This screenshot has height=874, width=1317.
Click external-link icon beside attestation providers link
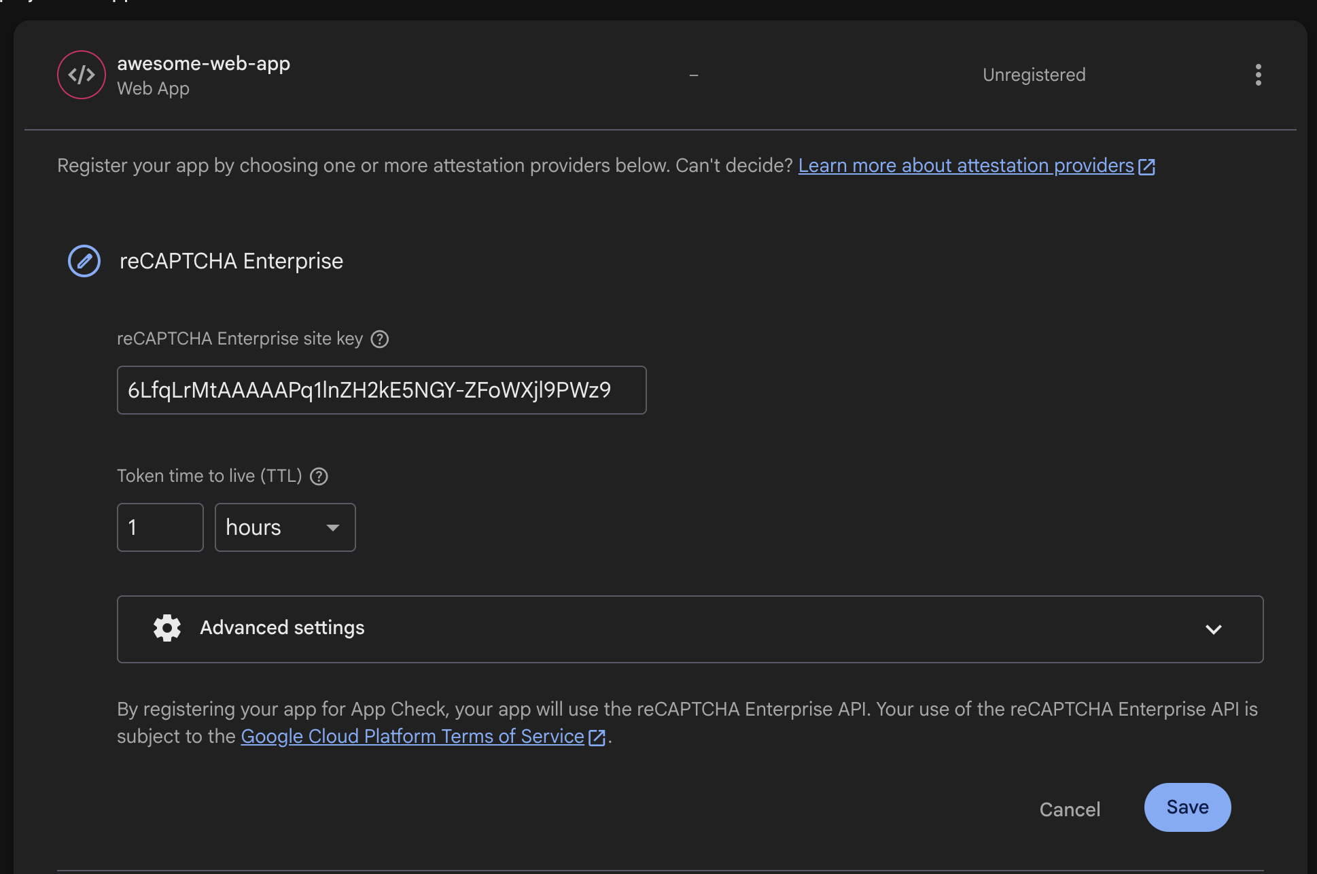point(1147,167)
